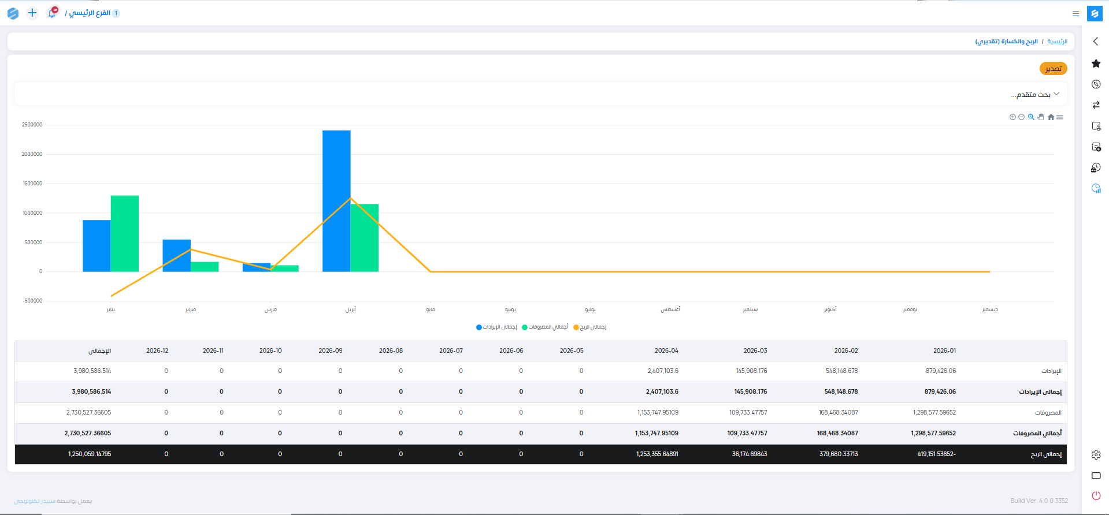
Task: Select the magnifier selection zoom tool
Action: tap(1031, 117)
